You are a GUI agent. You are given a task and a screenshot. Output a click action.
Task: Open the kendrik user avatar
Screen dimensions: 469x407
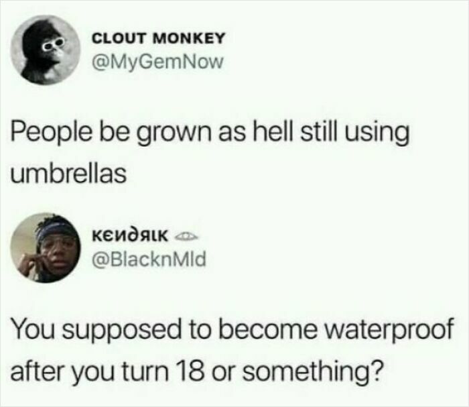click(46, 248)
